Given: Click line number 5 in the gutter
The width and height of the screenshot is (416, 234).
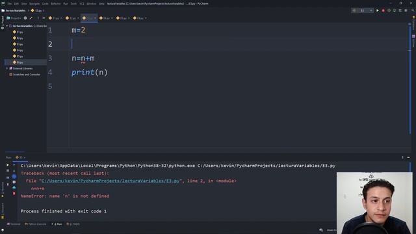Looking at the screenshot, I should [x=50, y=86].
